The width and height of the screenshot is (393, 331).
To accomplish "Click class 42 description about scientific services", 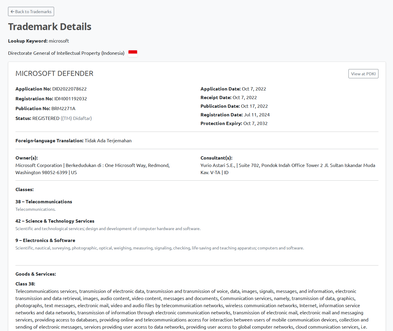I will tap(108, 229).
